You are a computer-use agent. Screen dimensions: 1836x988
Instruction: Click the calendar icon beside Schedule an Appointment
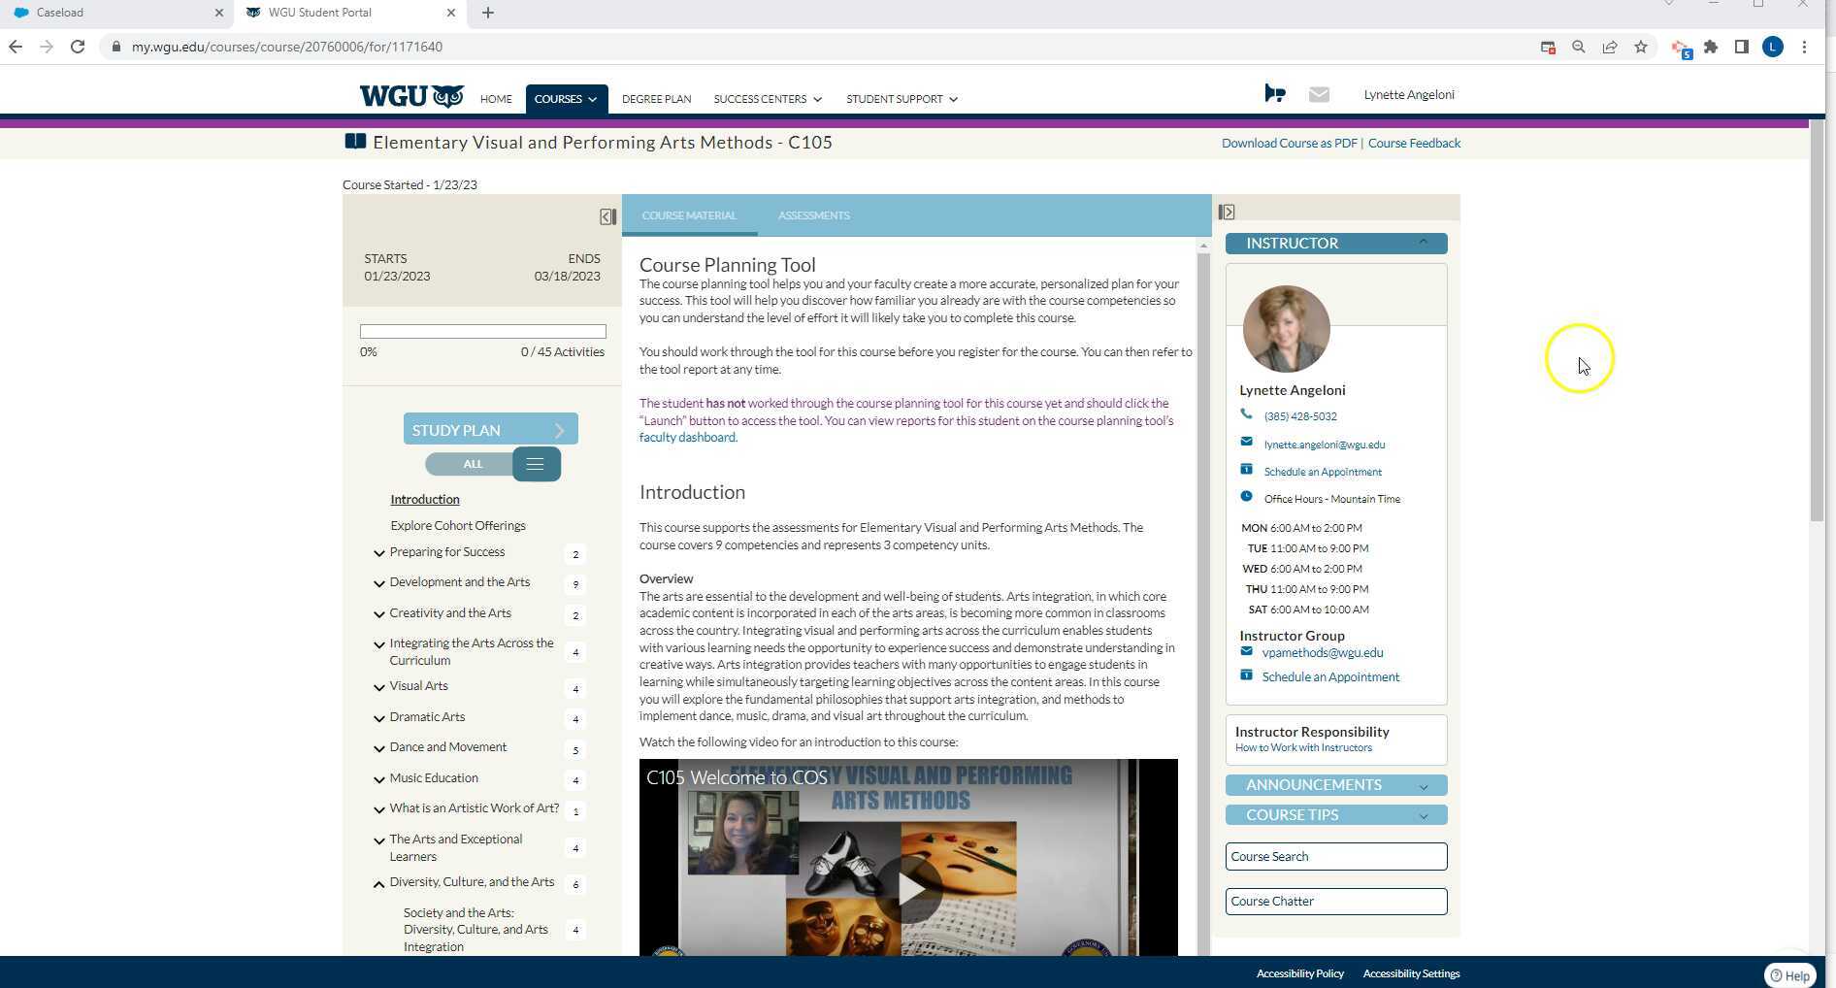[x=1247, y=469]
